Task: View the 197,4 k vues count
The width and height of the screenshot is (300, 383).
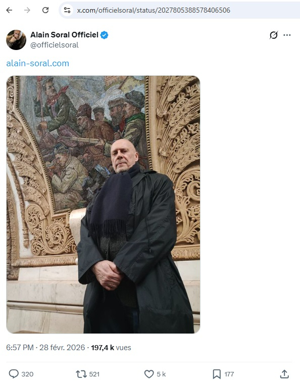Action: point(111,347)
